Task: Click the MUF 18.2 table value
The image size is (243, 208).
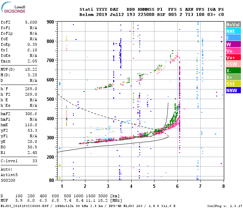Action: pyautogui.click(x=103, y=201)
